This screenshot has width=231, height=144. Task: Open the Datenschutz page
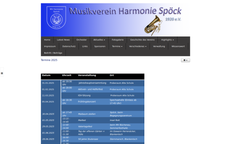pos(69,46)
